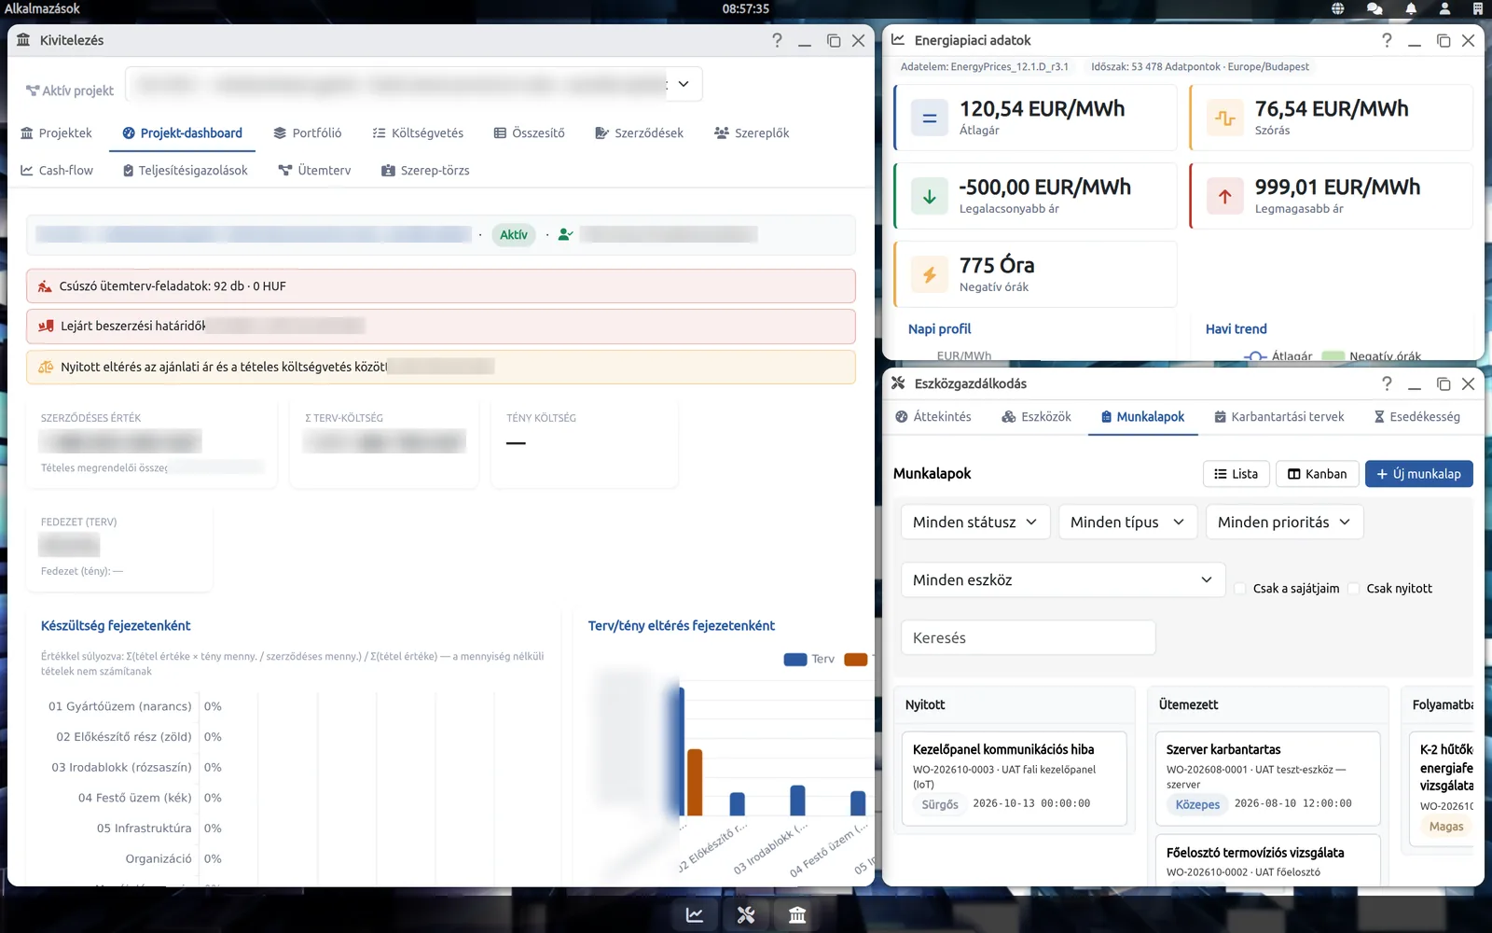Create new work order with Új munkalap

[1419, 474]
